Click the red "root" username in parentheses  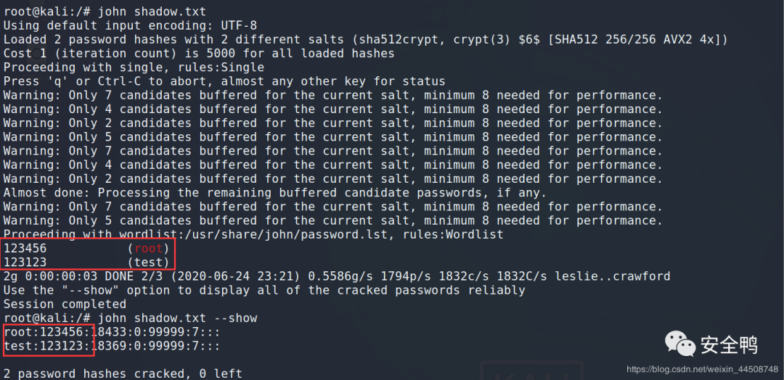(x=149, y=248)
